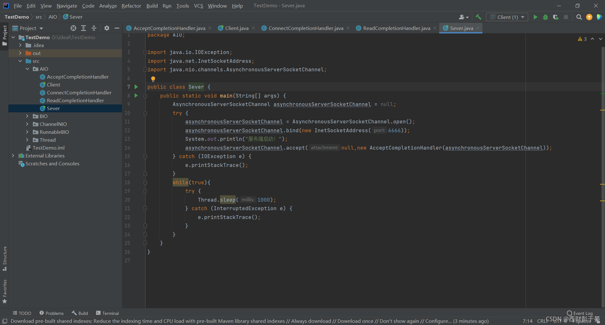This screenshot has height=325, width=605.
Task: Click the editor vertical scrollbar
Action: point(603,177)
